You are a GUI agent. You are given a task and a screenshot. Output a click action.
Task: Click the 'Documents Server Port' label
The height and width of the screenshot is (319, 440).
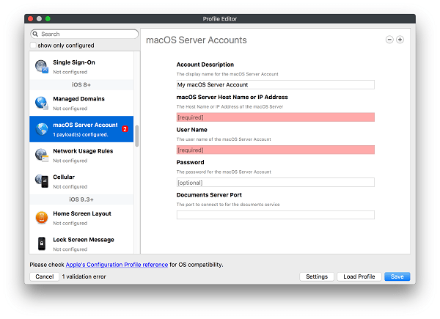coord(209,195)
